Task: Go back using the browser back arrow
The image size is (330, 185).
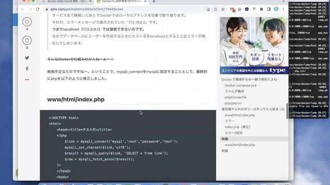Action: pos(23,9)
